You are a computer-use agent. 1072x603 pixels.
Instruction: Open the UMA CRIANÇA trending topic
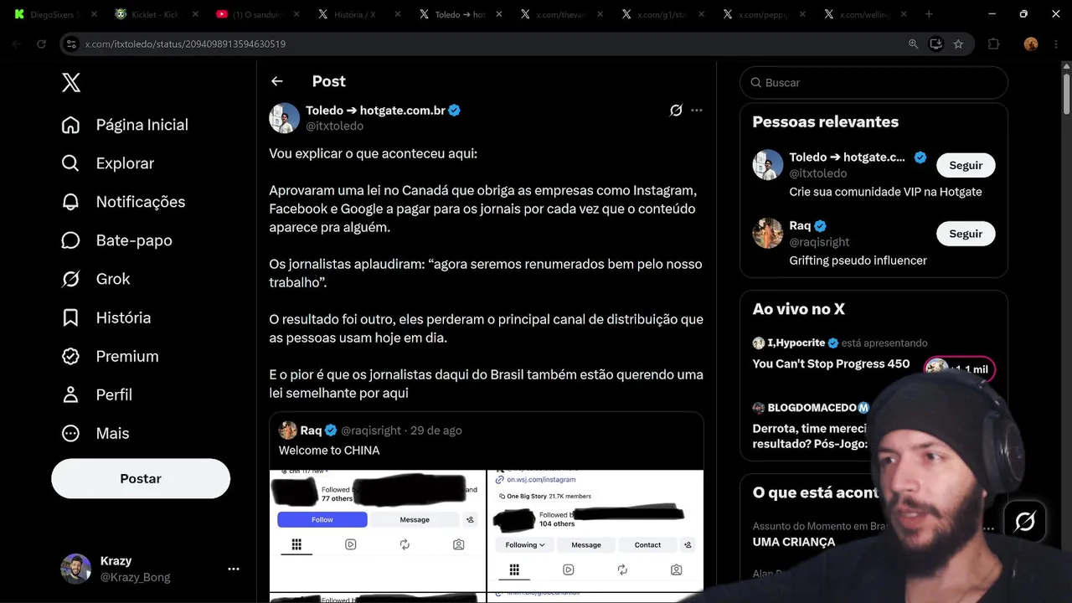coord(794,542)
